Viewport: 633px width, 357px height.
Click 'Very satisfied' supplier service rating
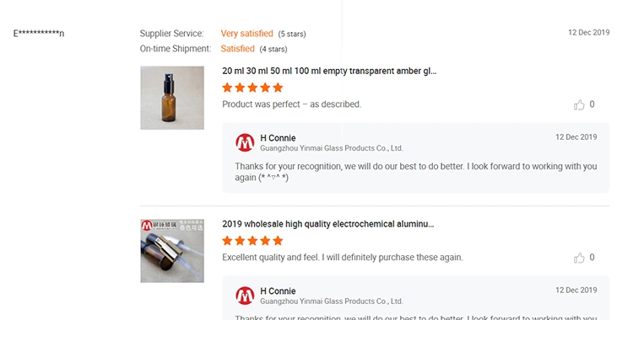click(246, 34)
